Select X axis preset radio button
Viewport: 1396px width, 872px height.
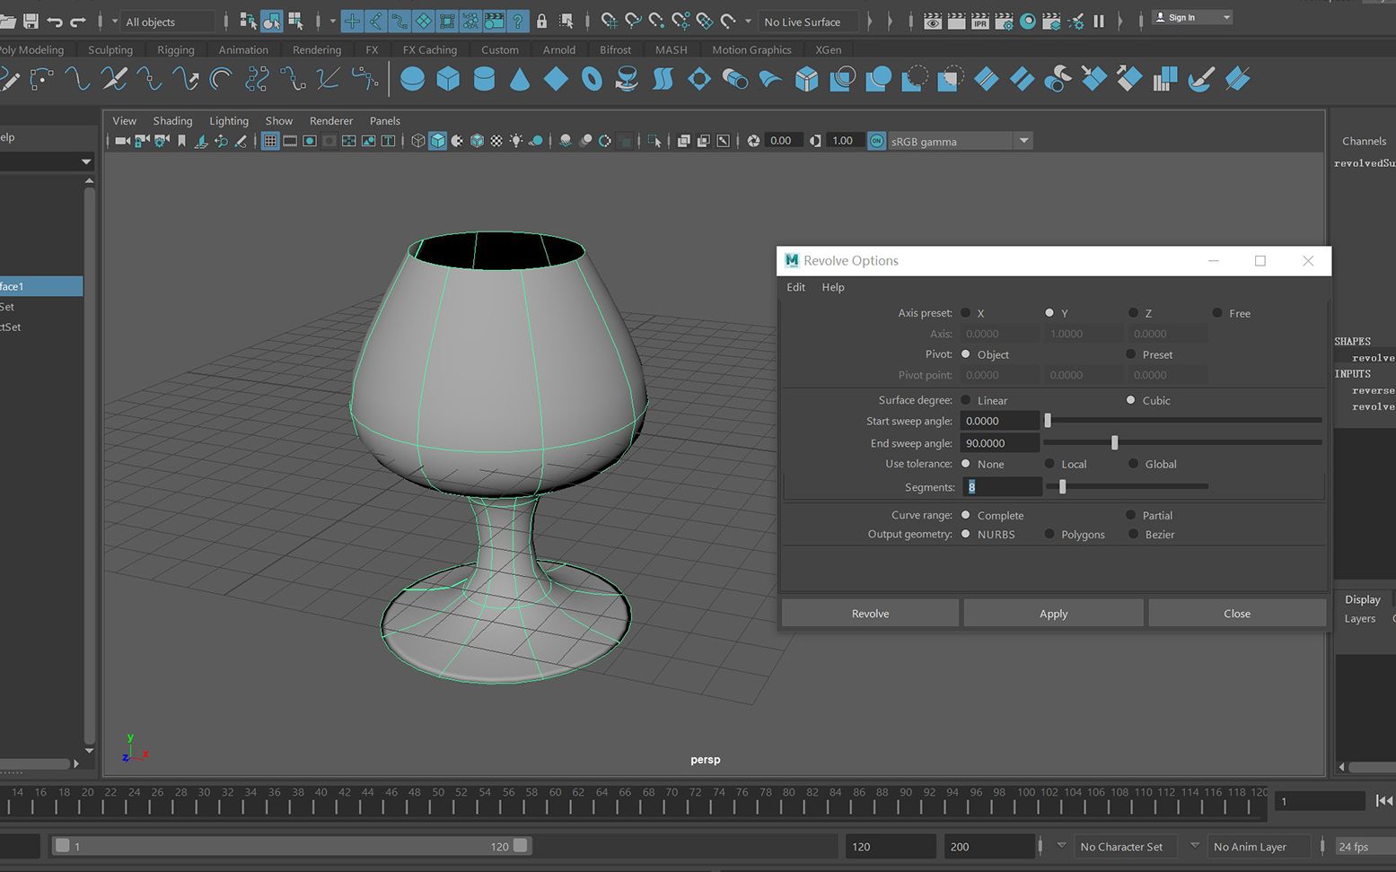[966, 313]
